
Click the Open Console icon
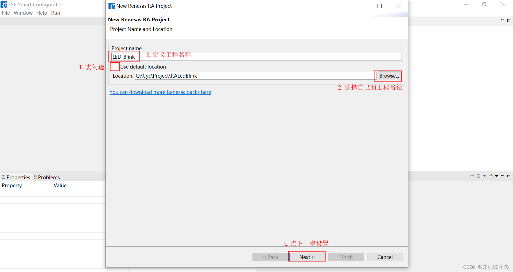coord(491,176)
